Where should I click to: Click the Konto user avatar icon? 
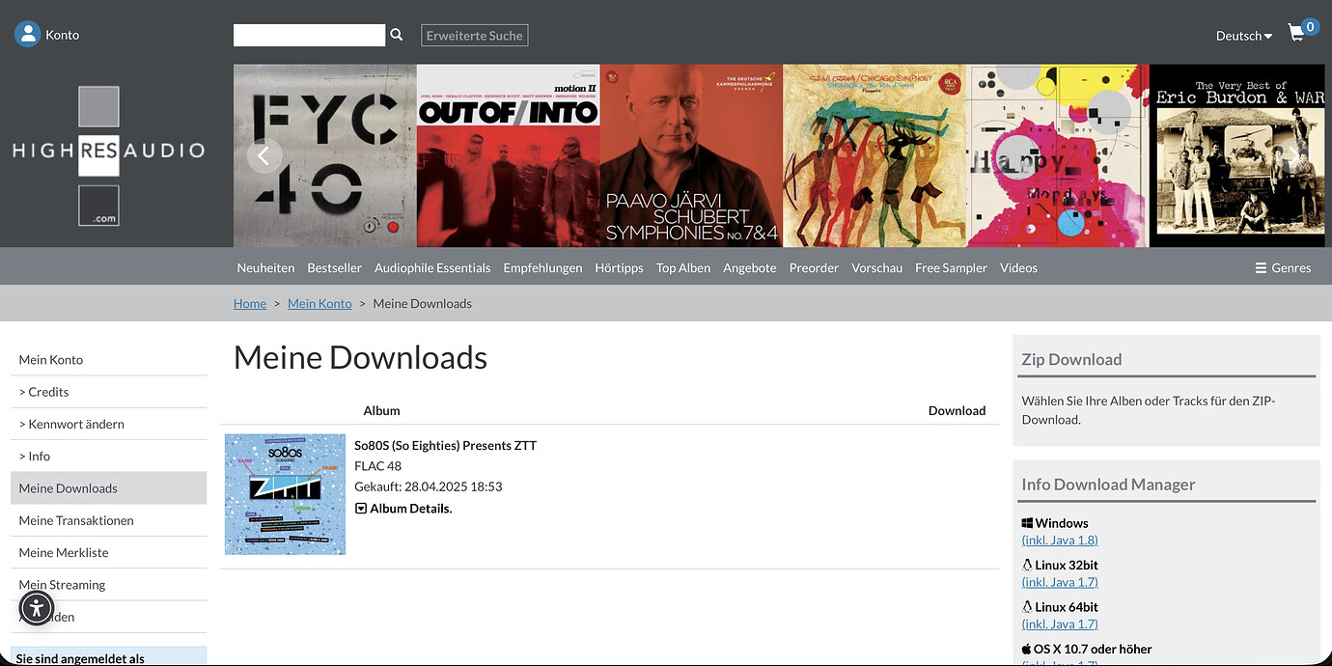pos(28,35)
